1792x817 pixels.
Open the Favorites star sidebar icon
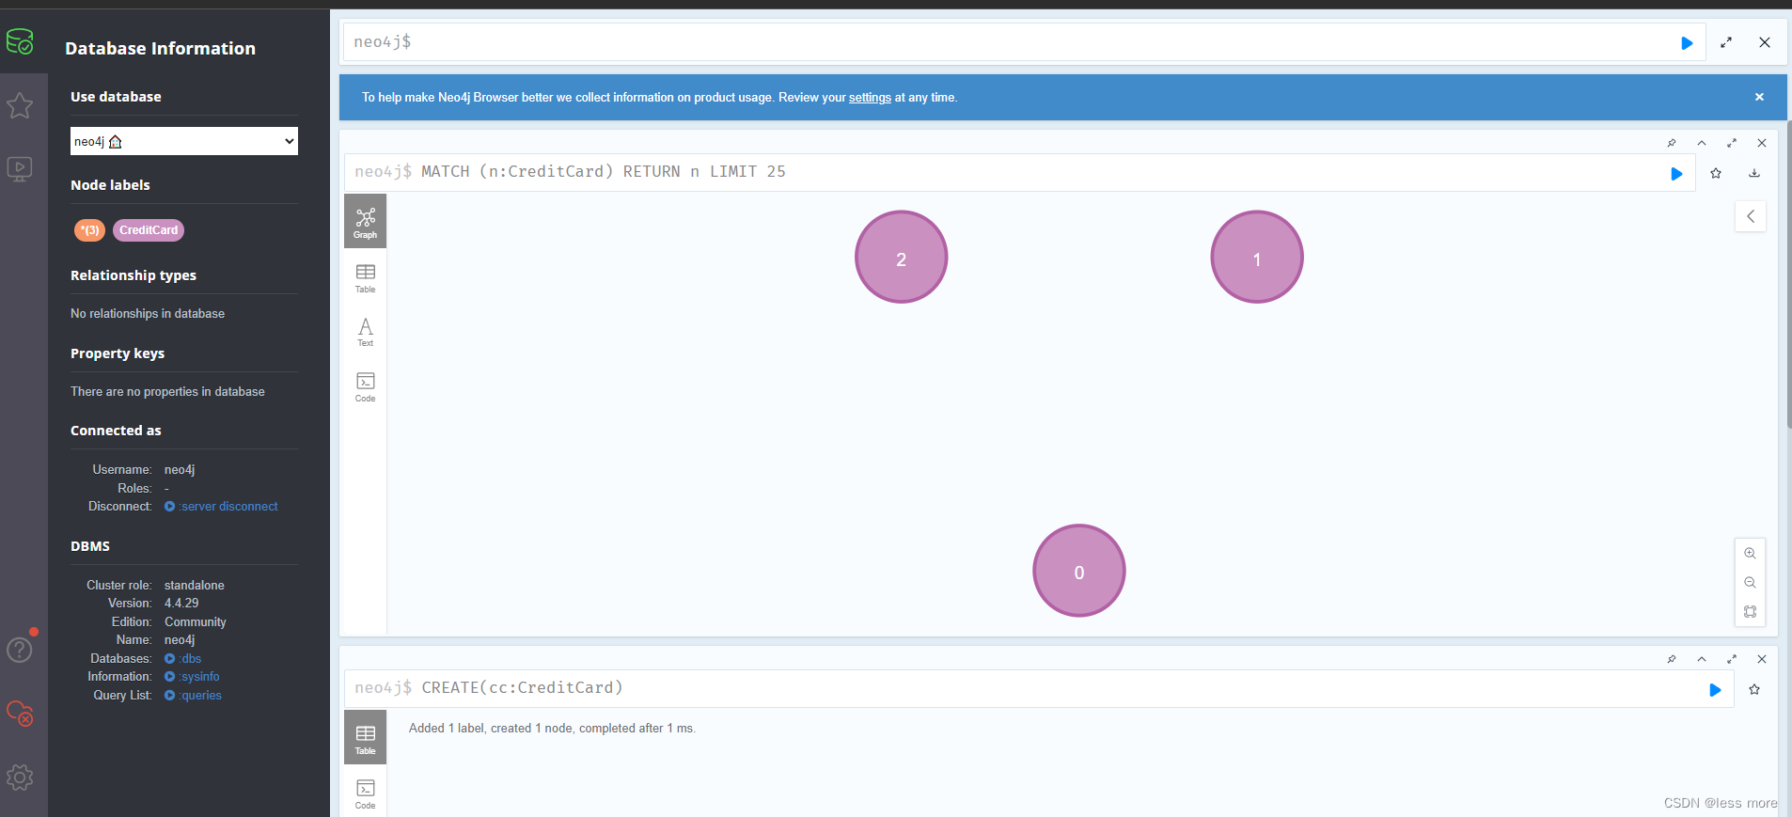pyautogui.click(x=20, y=105)
